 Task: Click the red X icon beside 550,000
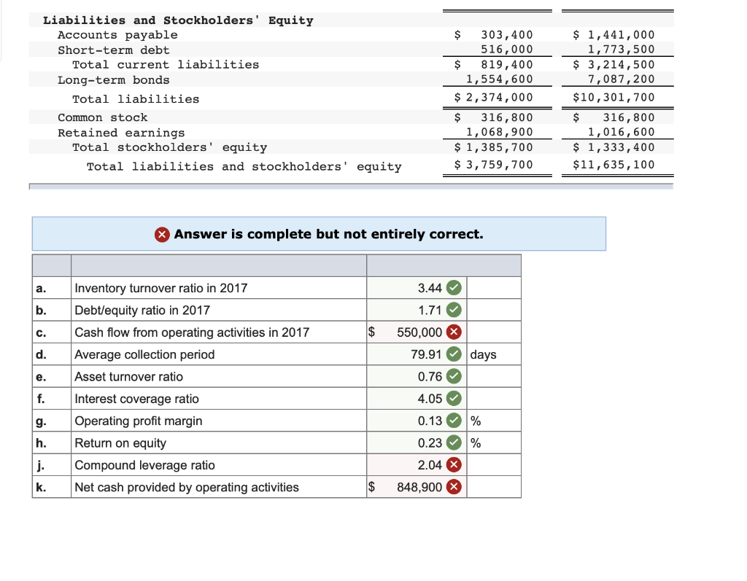[x=454, y=332]
